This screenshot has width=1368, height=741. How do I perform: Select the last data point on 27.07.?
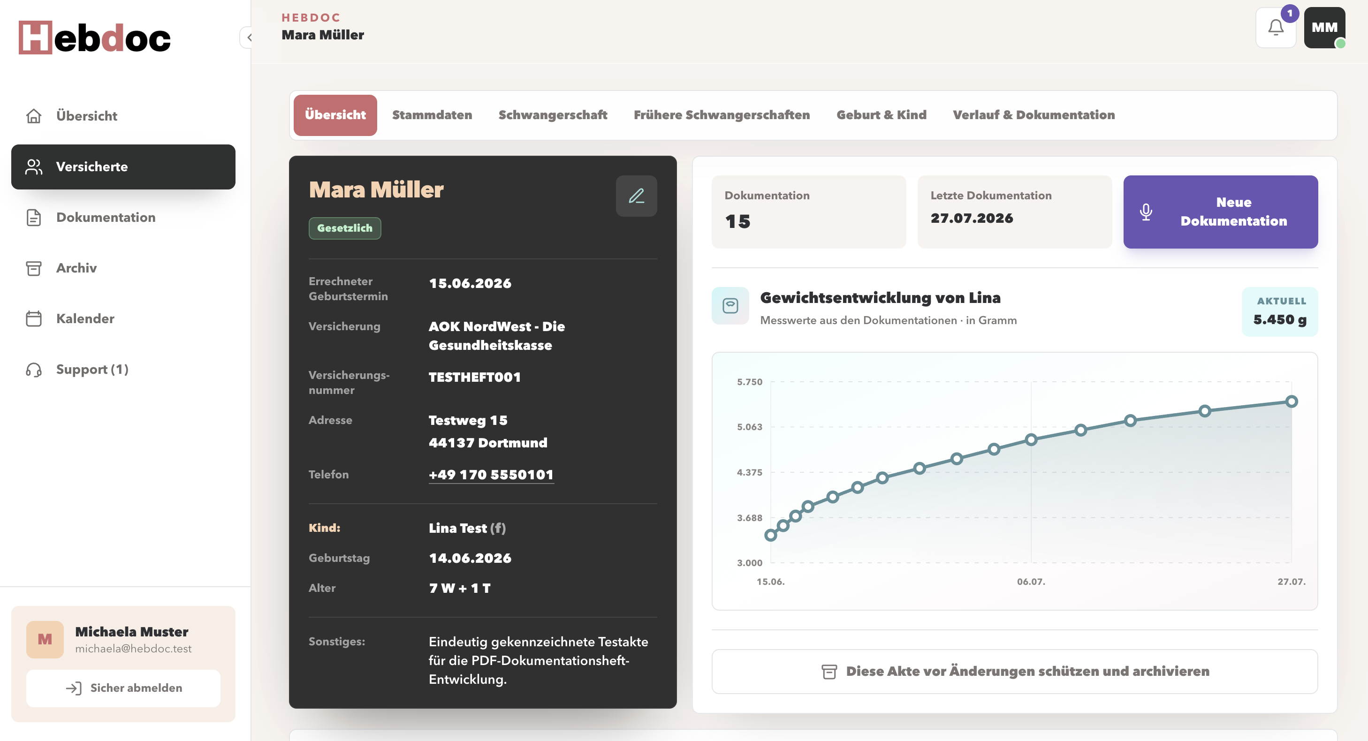tap(1292, 402)
